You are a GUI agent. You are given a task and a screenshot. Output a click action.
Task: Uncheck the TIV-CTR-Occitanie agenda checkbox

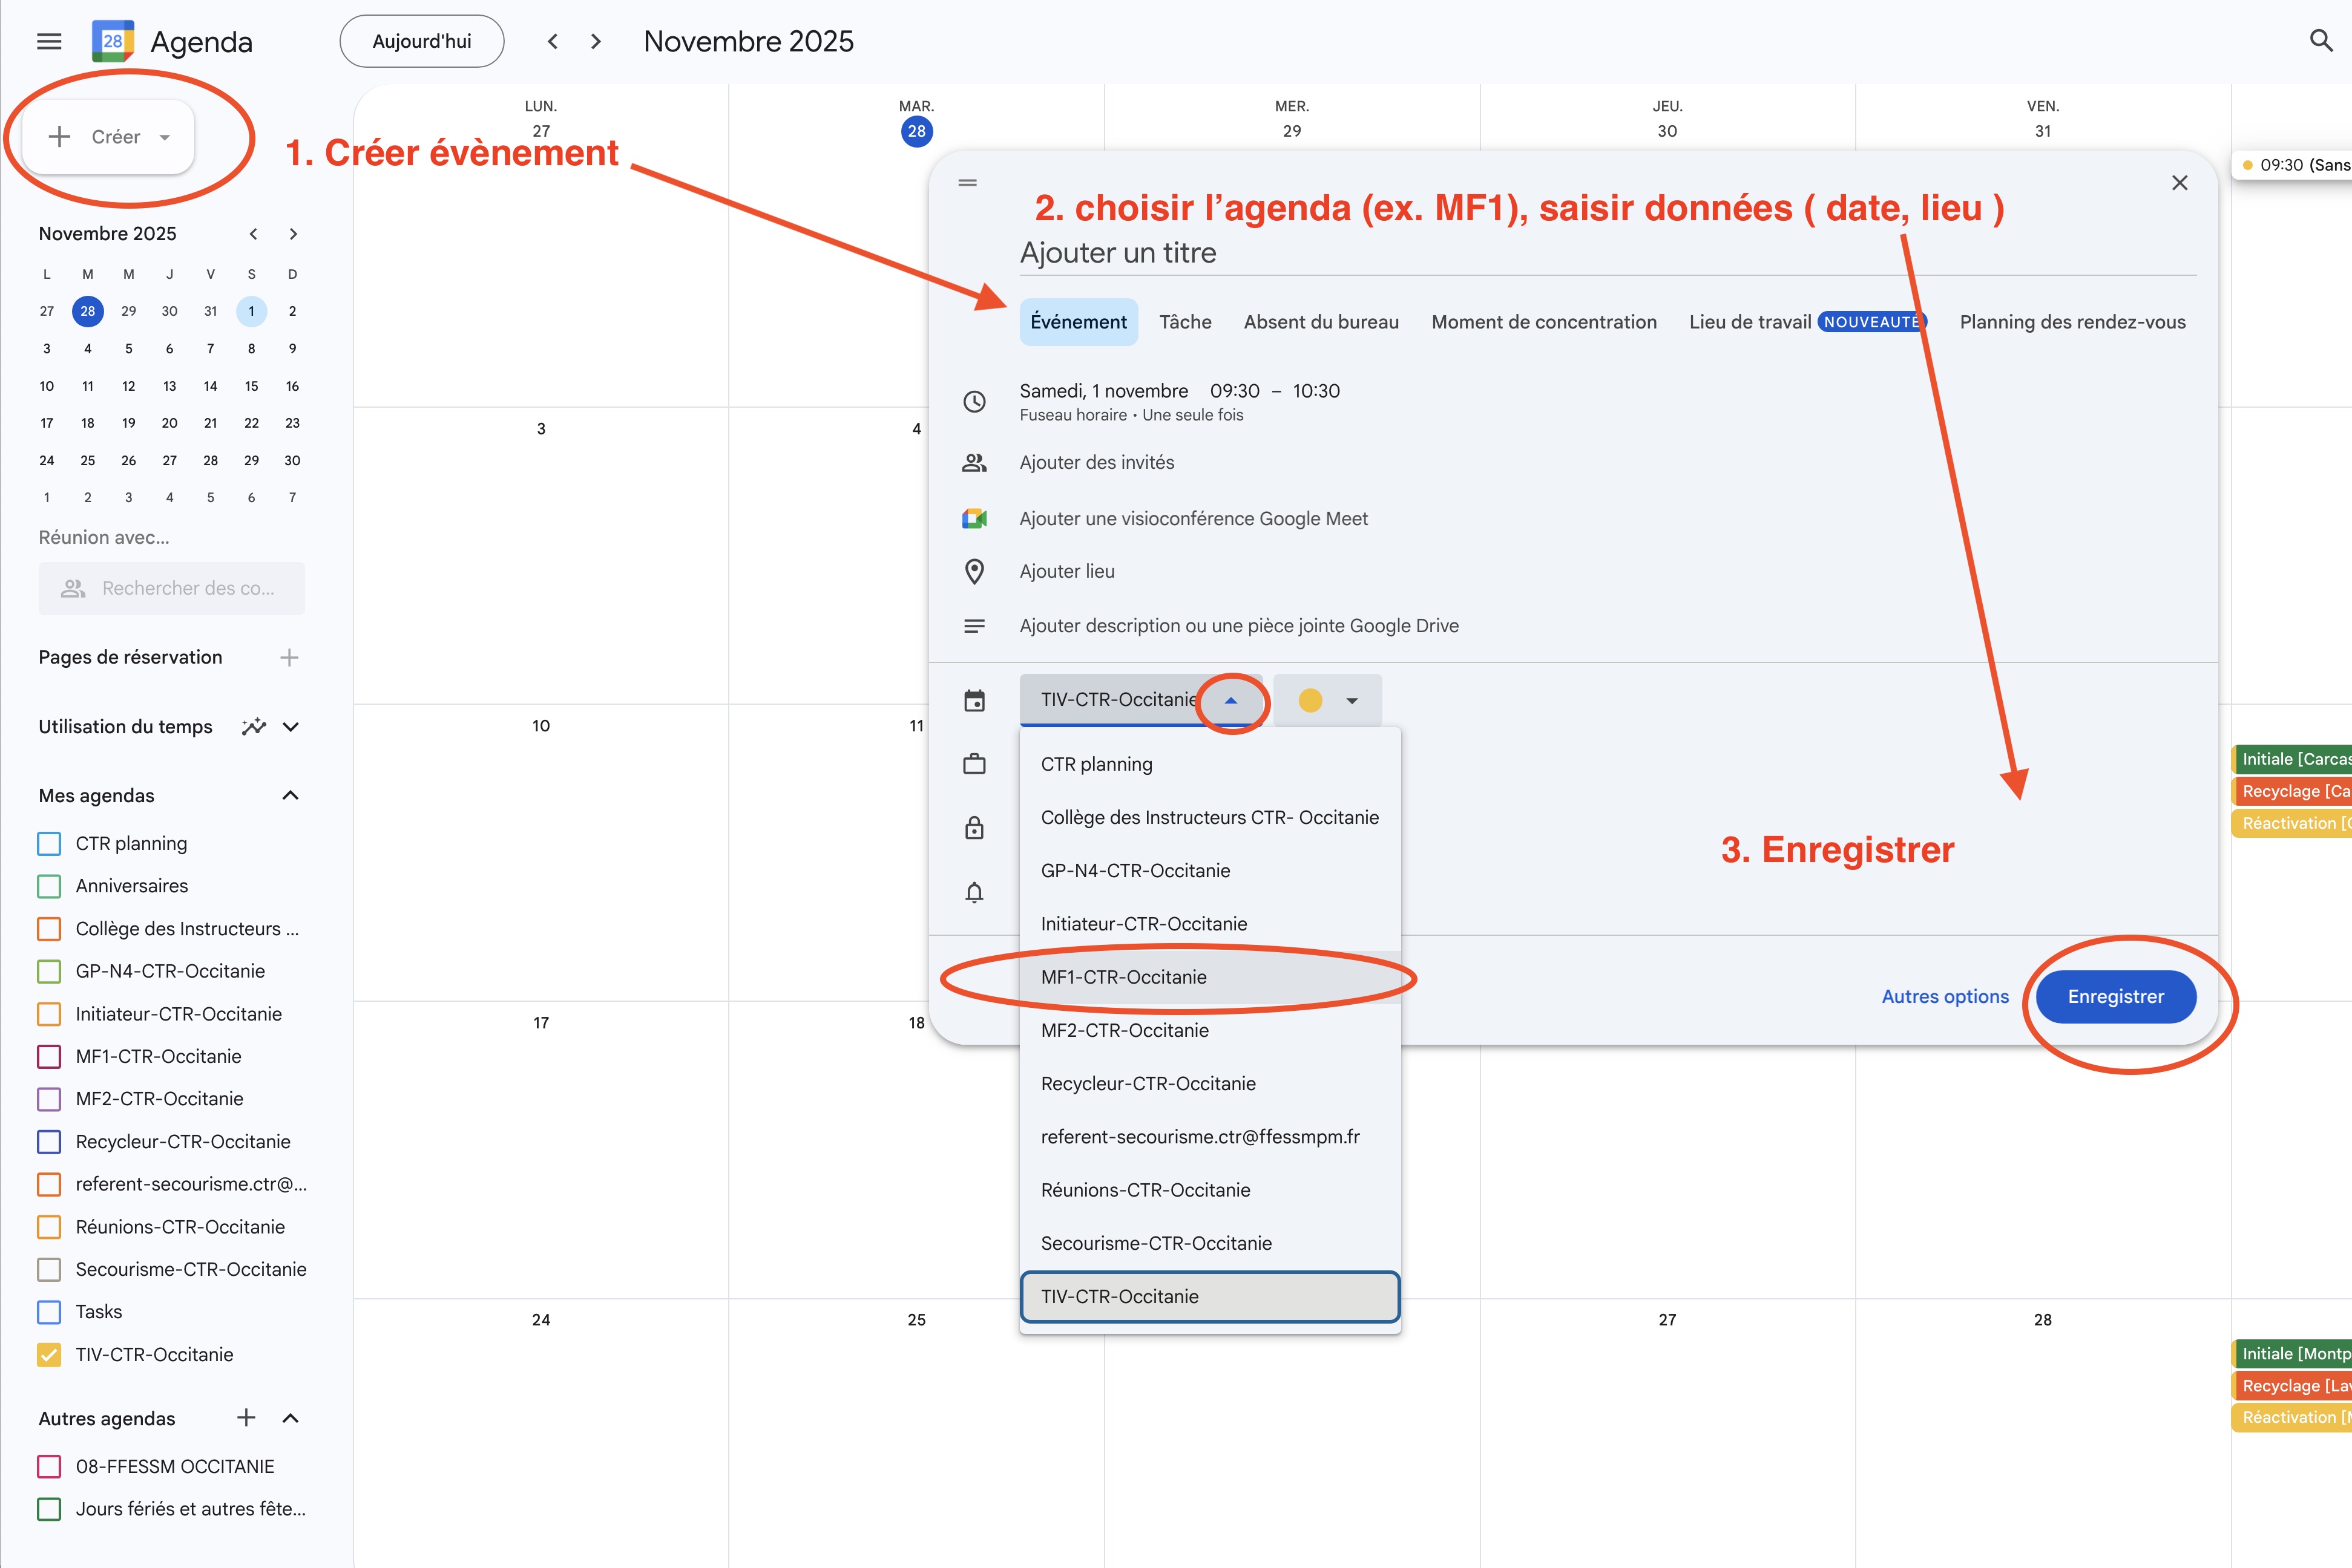(49, 1355)
